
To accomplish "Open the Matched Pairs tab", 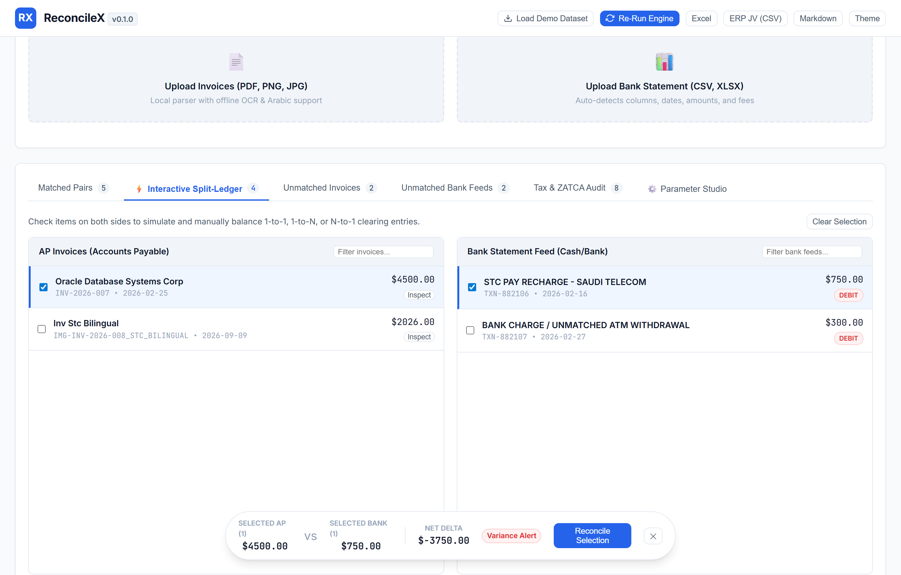I will (73, 188).
